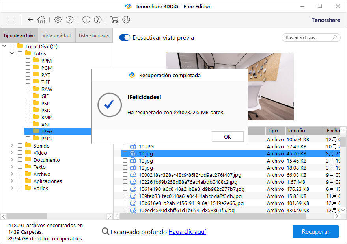Toggle the Desactivar vista previa switch
The image size is (347, 244).
[125, 37]
